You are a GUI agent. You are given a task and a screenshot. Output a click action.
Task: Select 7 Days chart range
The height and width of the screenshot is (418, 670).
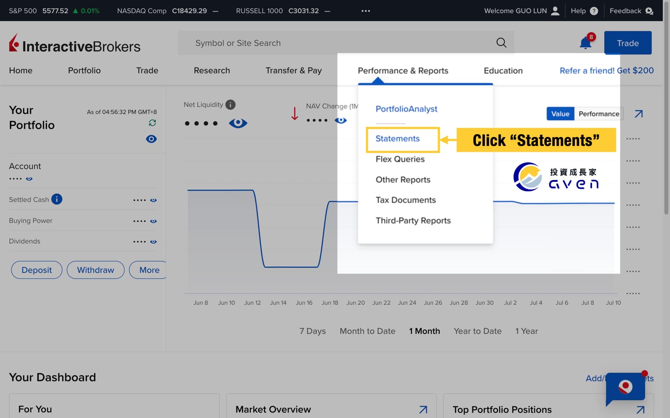coord(312,331)
